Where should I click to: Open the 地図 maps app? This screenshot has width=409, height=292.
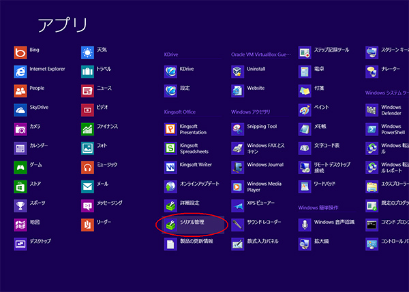pyautogui.click(x=20, y=225)
